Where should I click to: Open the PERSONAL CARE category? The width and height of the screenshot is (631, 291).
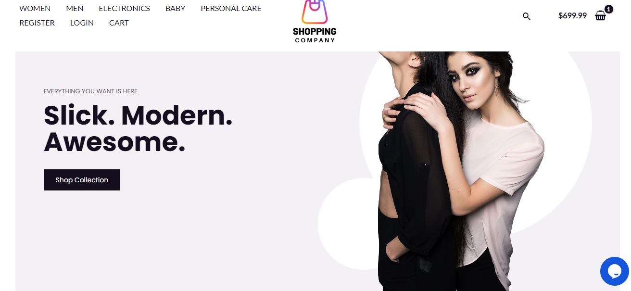[x=231, y=8]
